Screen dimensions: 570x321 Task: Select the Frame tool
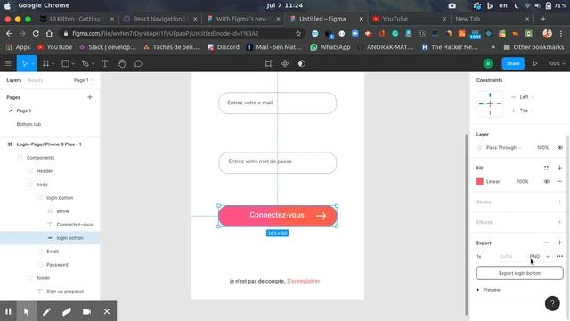45,63
